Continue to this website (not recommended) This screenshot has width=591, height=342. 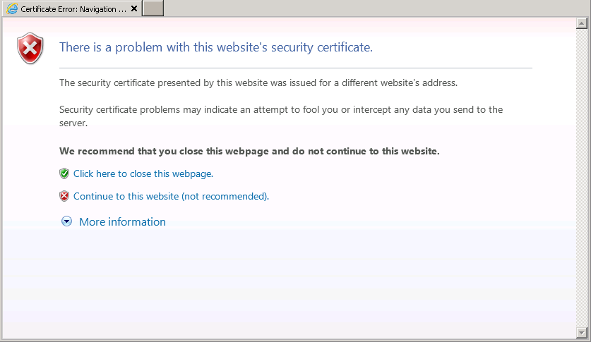click(x=171, y=197)
